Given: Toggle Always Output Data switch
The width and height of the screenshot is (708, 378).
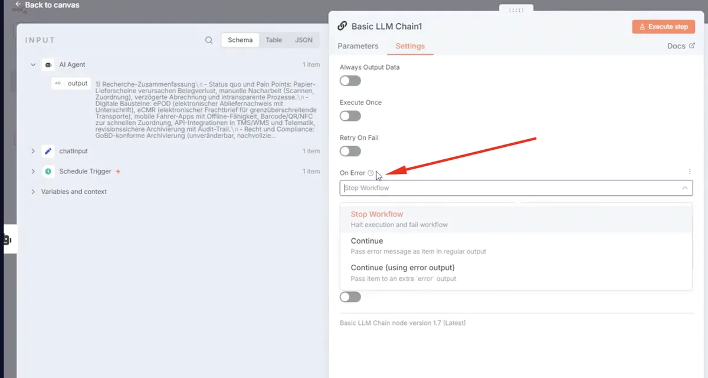Looking at the screenshot, I should [350, 81].
